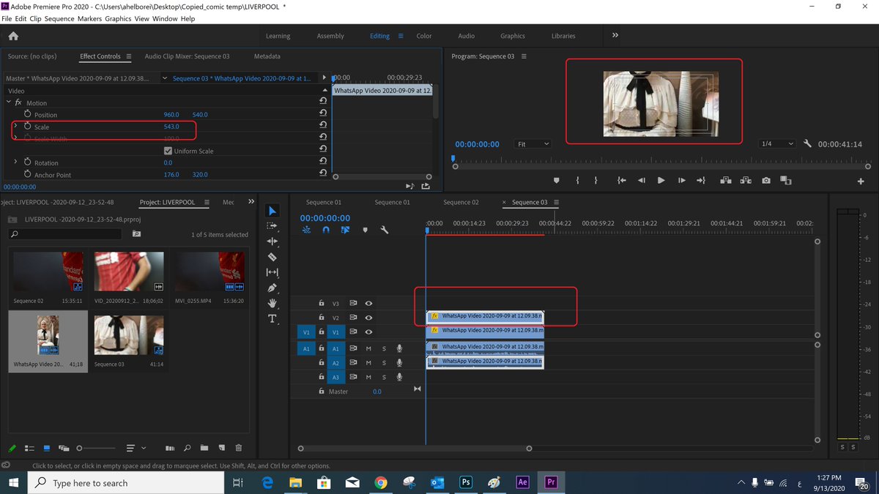The width and height of the screenshot is (879, 494).
Task: Click Mark Out in Program monitor
Action: (x=596, y=180)
